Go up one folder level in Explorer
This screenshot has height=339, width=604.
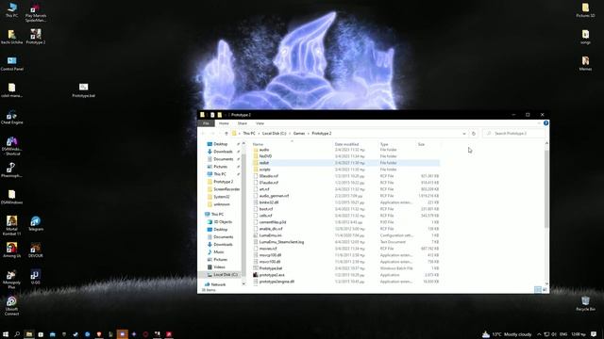226,134
